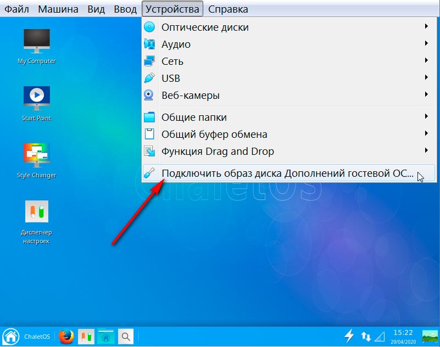Open the Диспетчер настроек desktop icon
The width and height of the screenshot is (440, 347).
(36, 213)
